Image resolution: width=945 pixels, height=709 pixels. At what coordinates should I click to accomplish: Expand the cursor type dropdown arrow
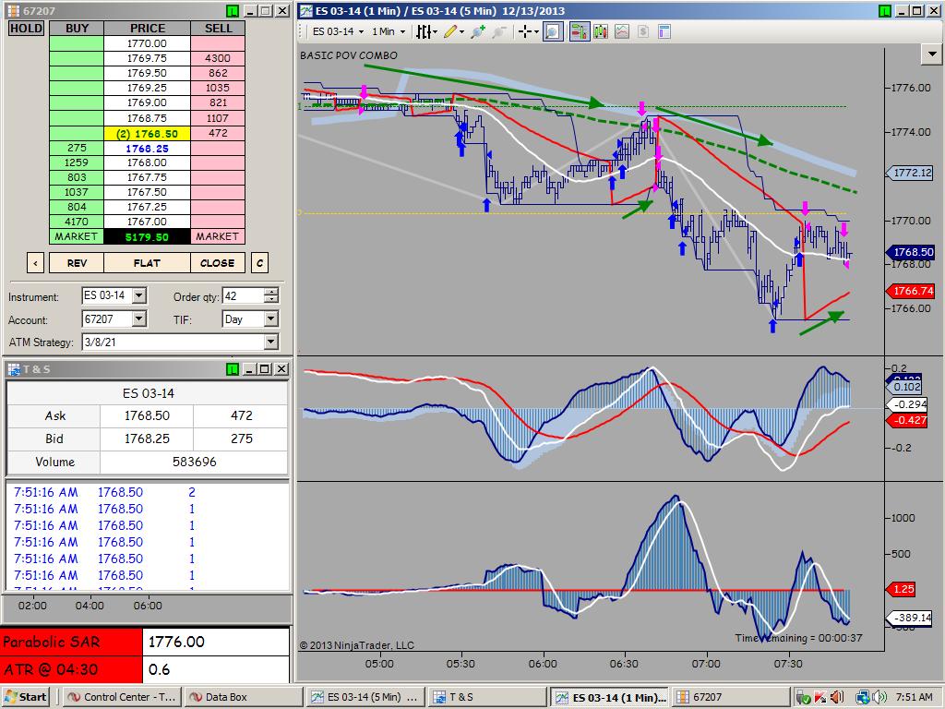(536, 32)
